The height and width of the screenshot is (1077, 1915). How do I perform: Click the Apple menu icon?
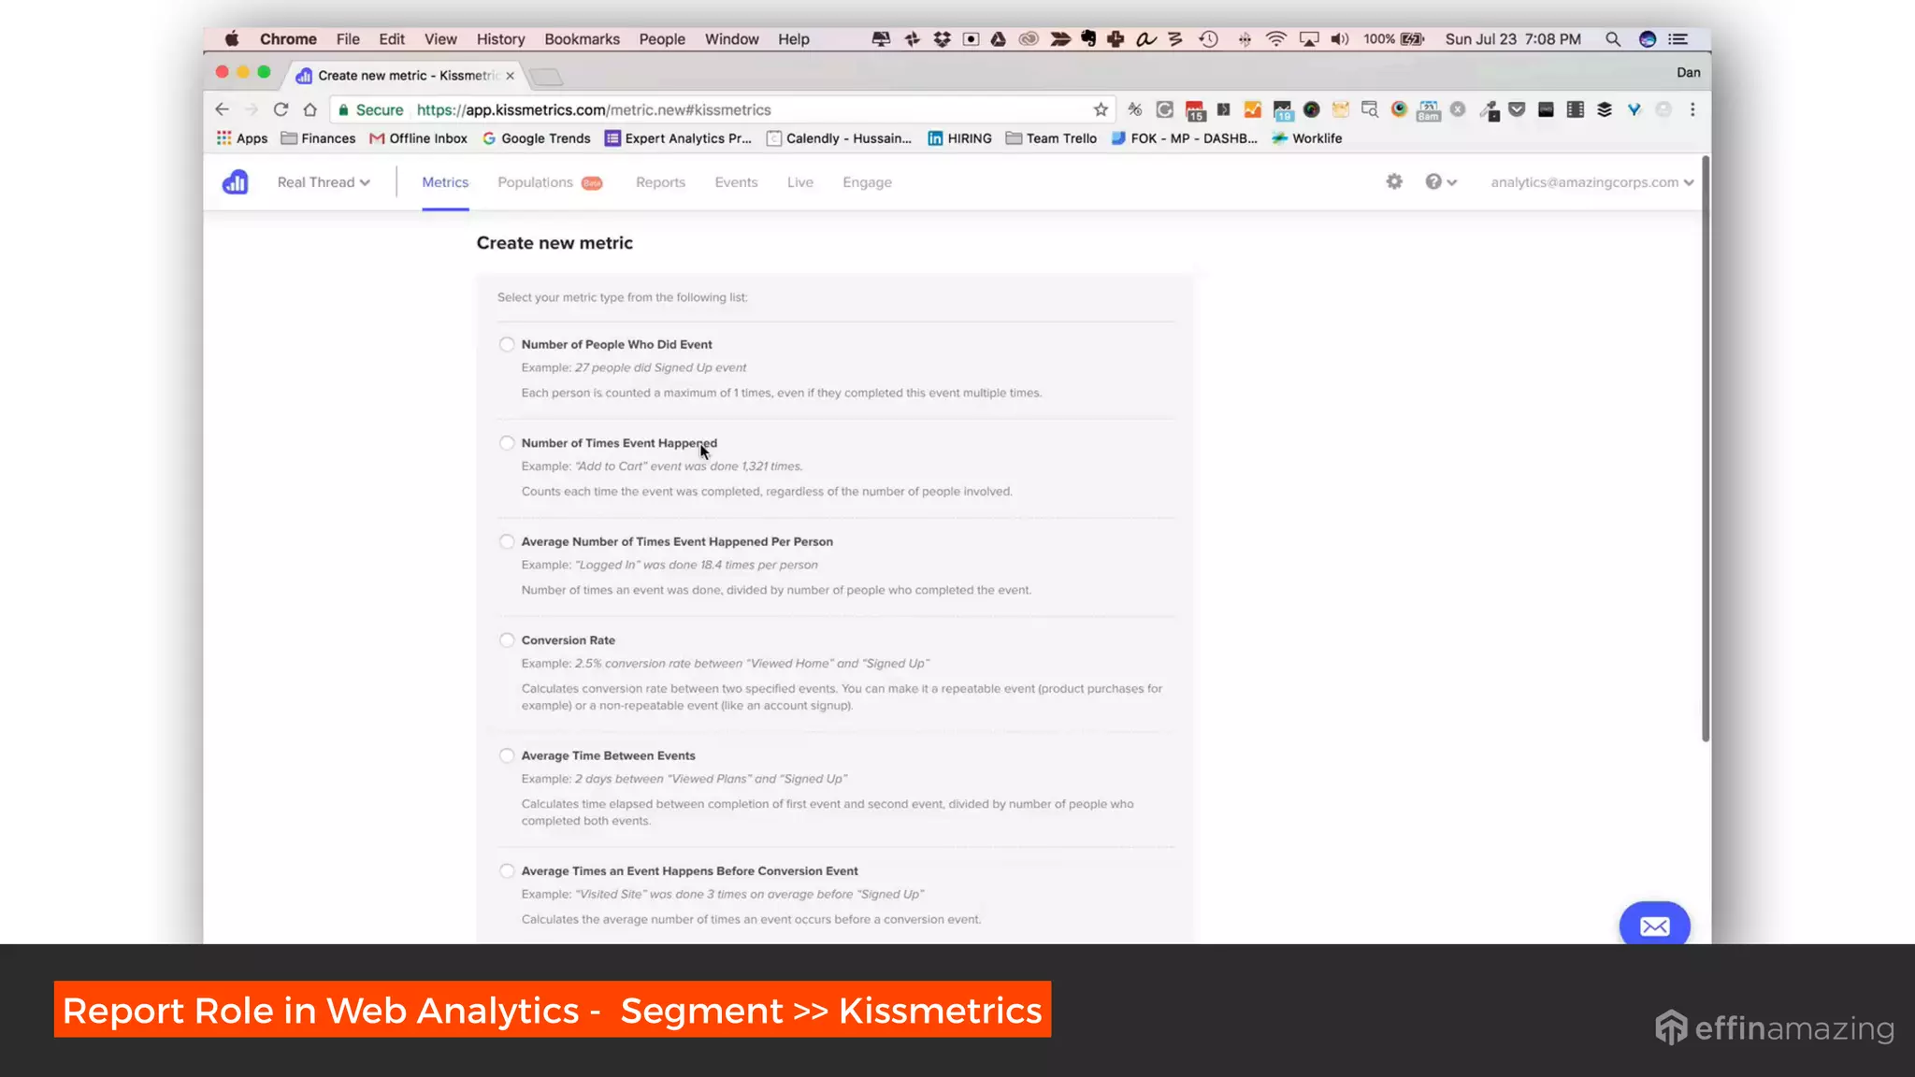[232, 39]
